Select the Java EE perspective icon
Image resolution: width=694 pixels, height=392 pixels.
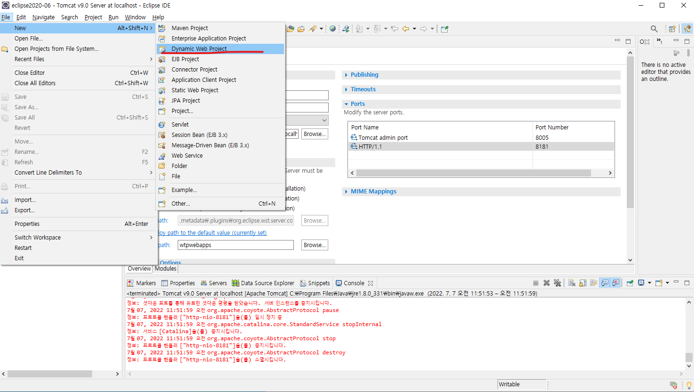[x=687, y=29]
